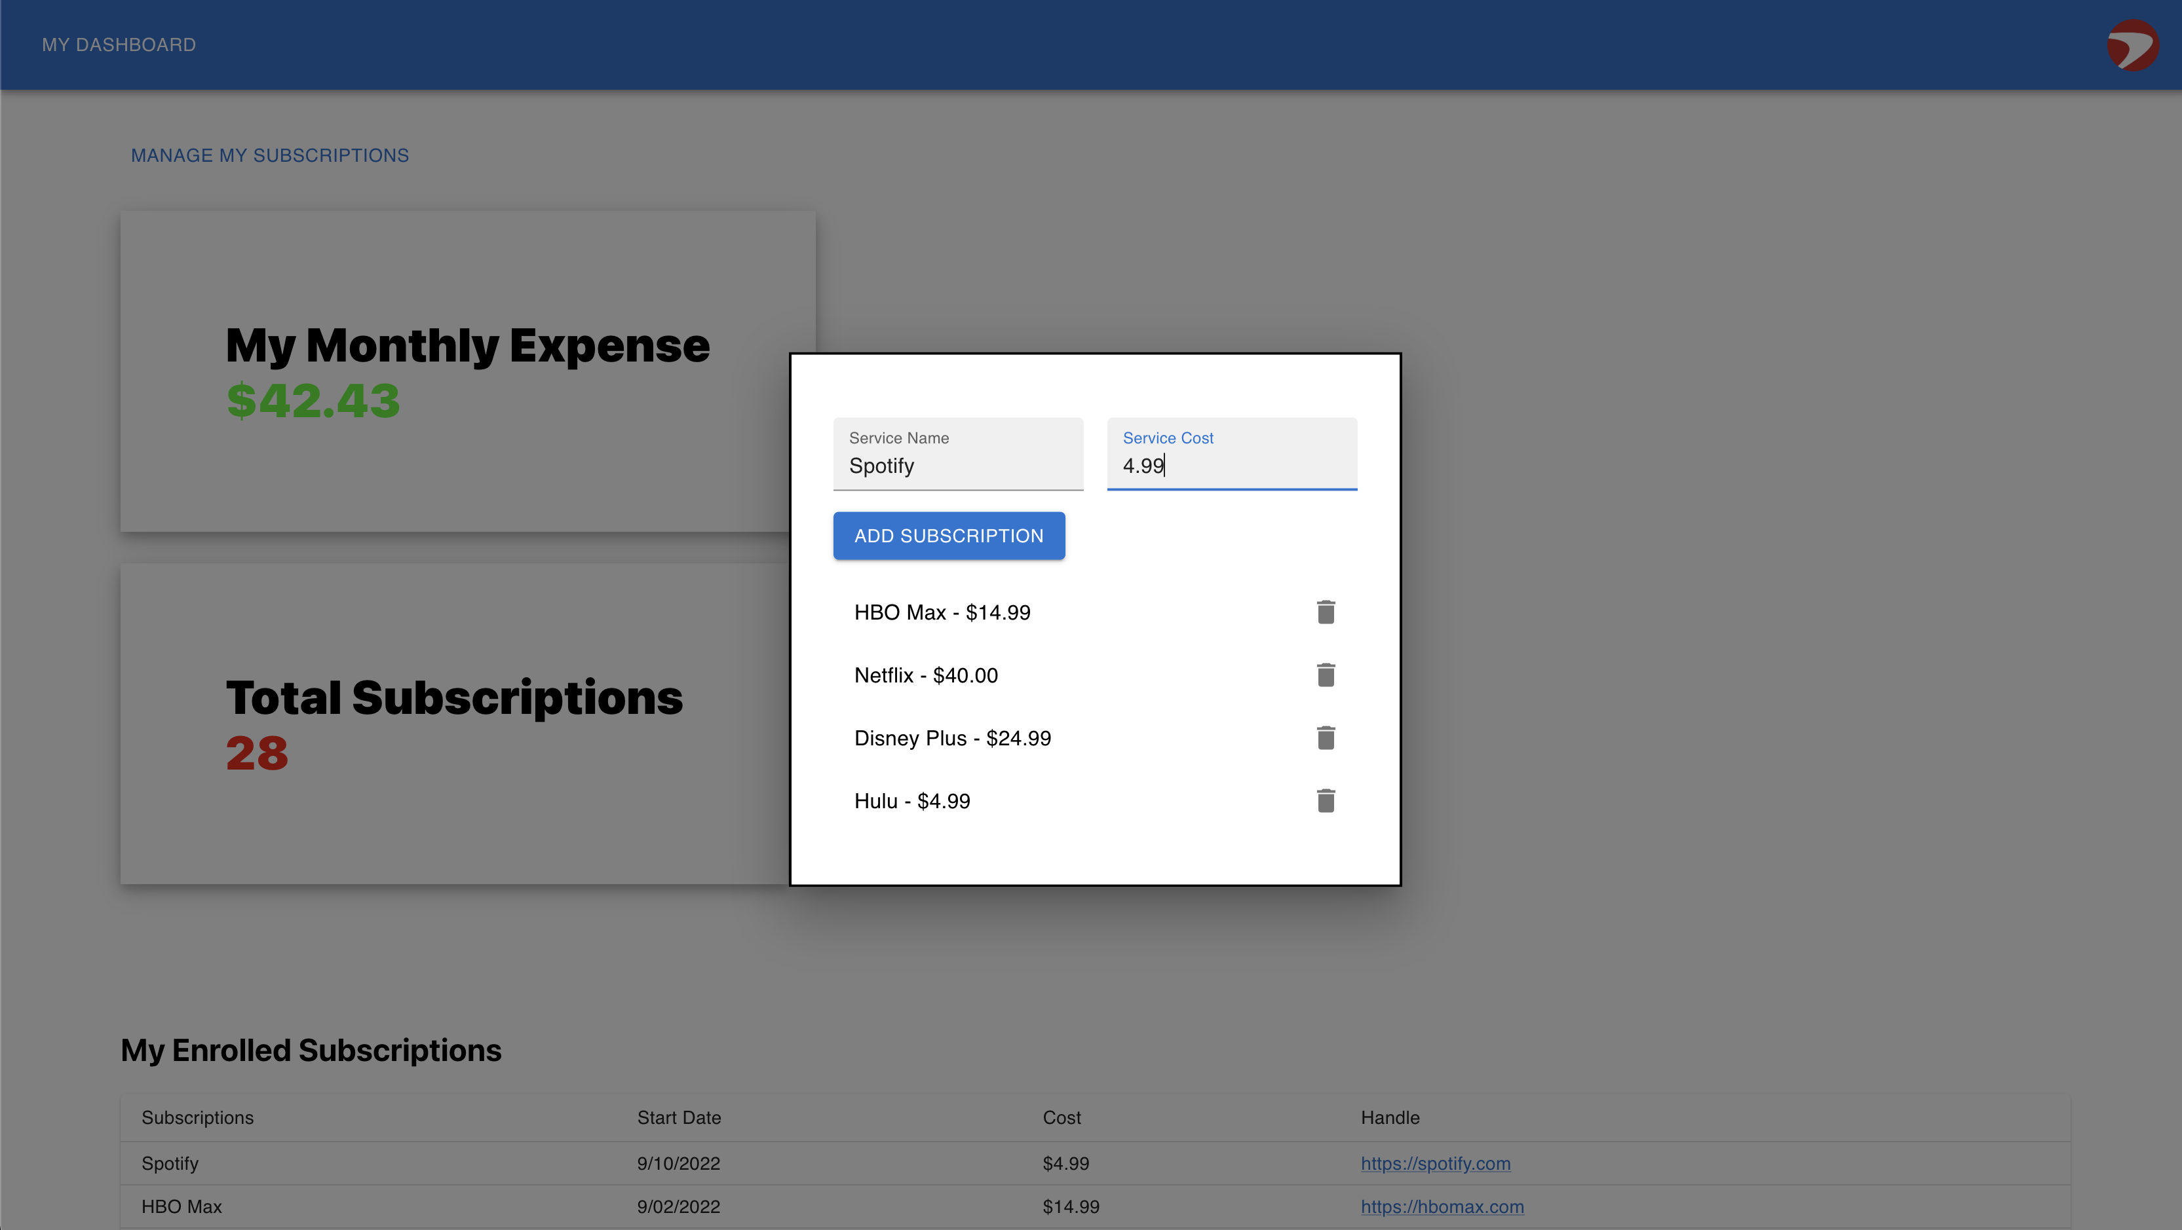Open the user avatar in header
This screenshot has width=2182, height=1230.
pyautogui.click(x=2132, y=45)
